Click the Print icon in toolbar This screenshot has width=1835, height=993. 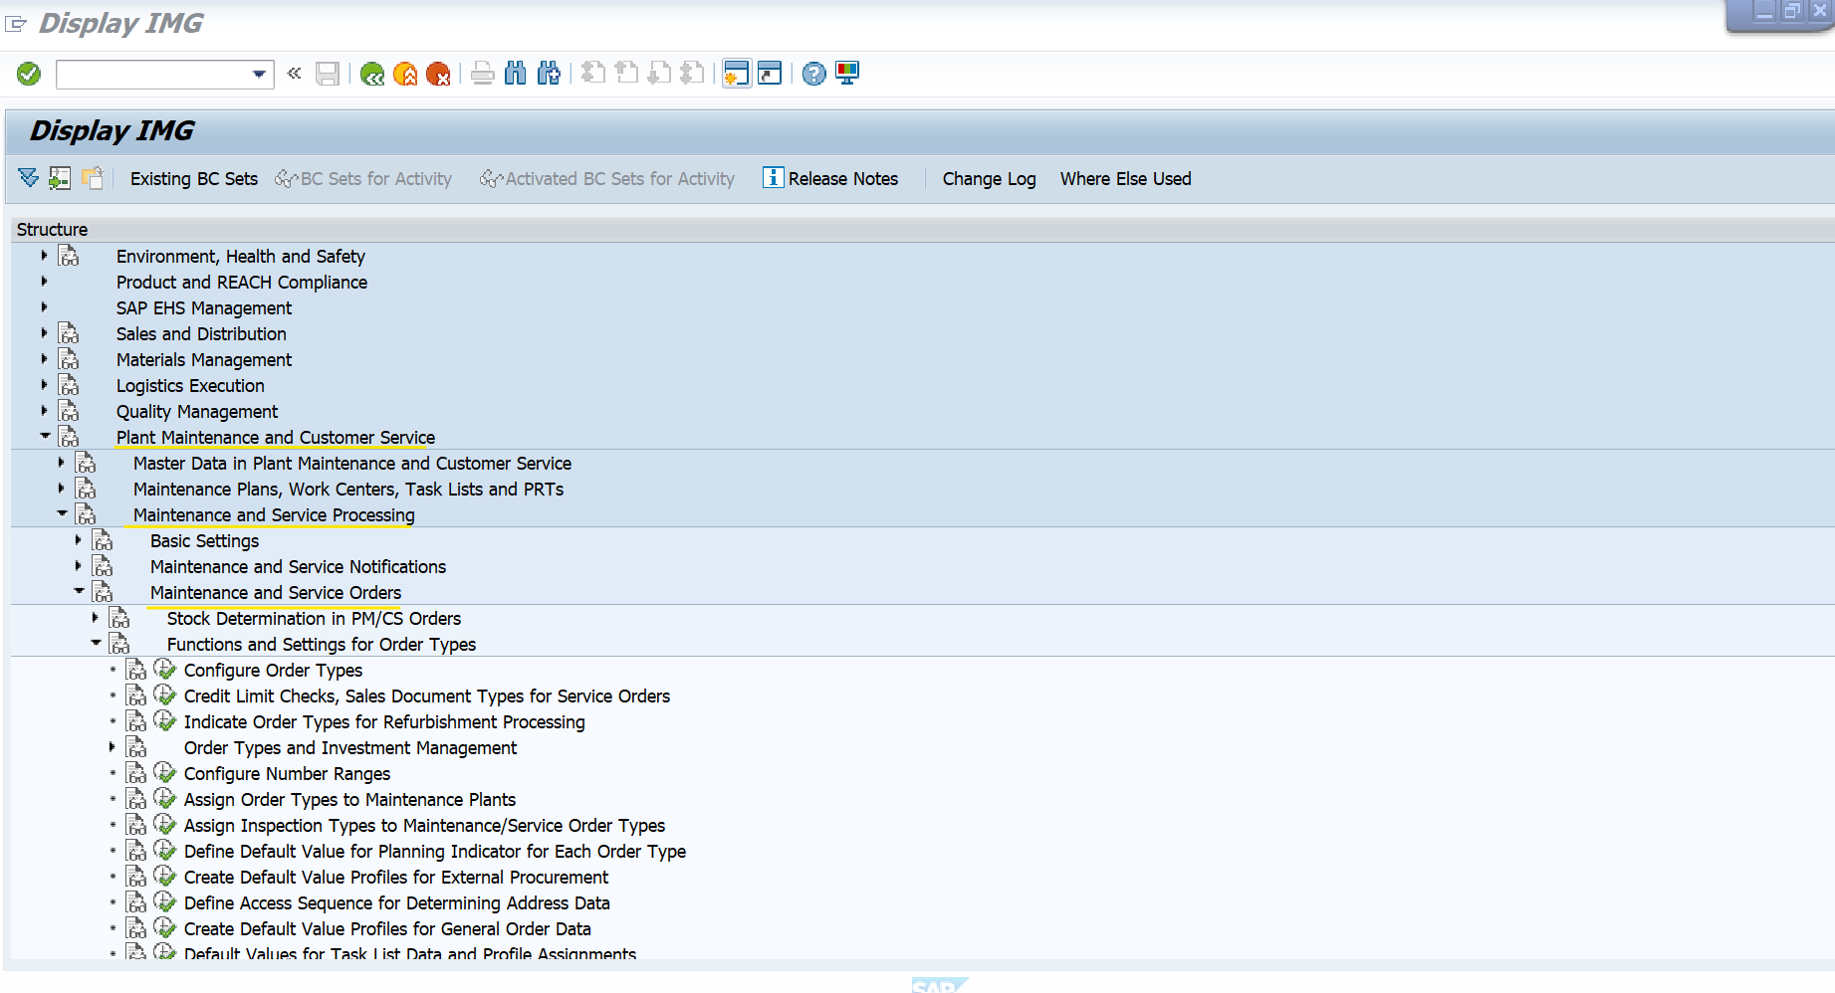pyautogui.click(x=483, y=74)
